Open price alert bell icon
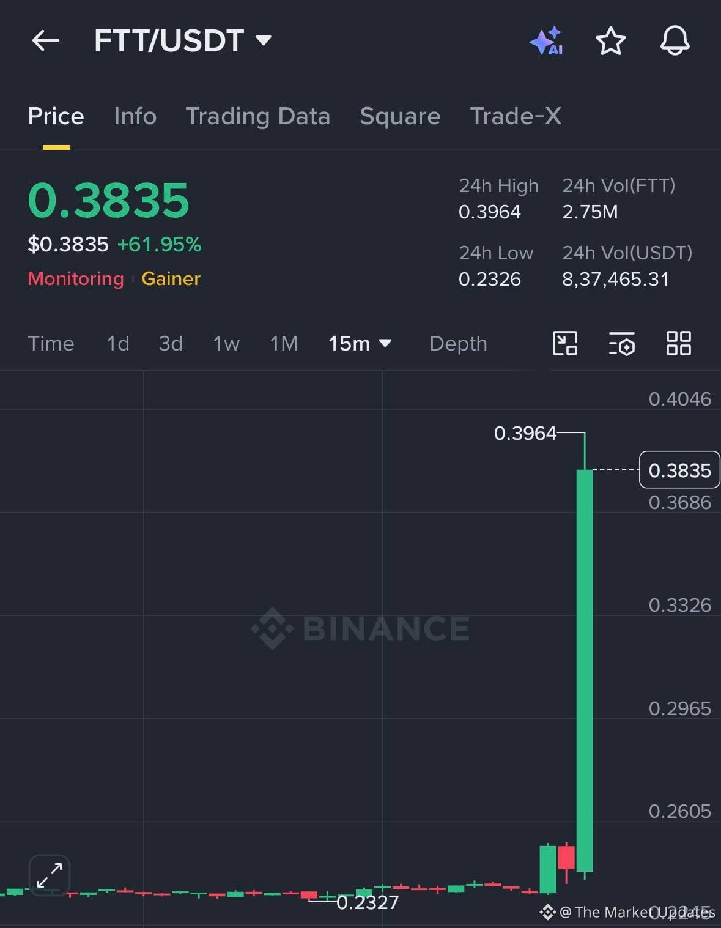 tap(675, 41)
